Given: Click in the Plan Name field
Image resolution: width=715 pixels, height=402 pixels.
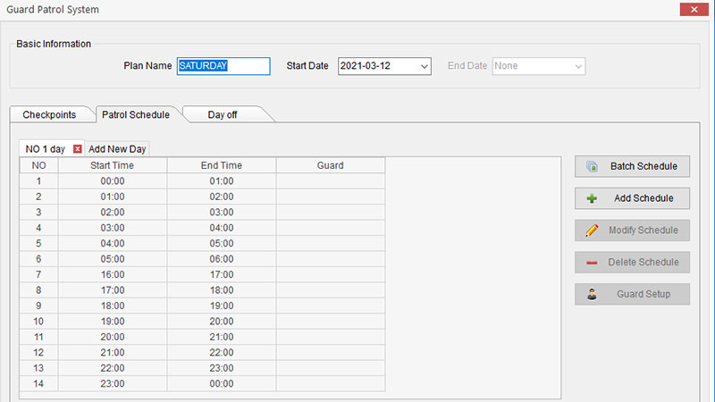Looking at the screenshot, I should click(223, 66).
